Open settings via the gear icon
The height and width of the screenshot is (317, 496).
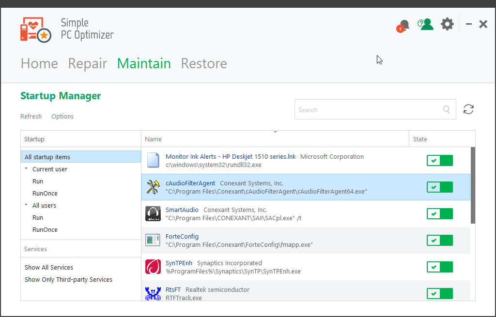pos(447,24)
